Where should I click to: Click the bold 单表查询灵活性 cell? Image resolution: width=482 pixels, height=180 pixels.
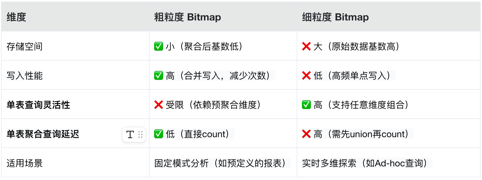(75, 104)
